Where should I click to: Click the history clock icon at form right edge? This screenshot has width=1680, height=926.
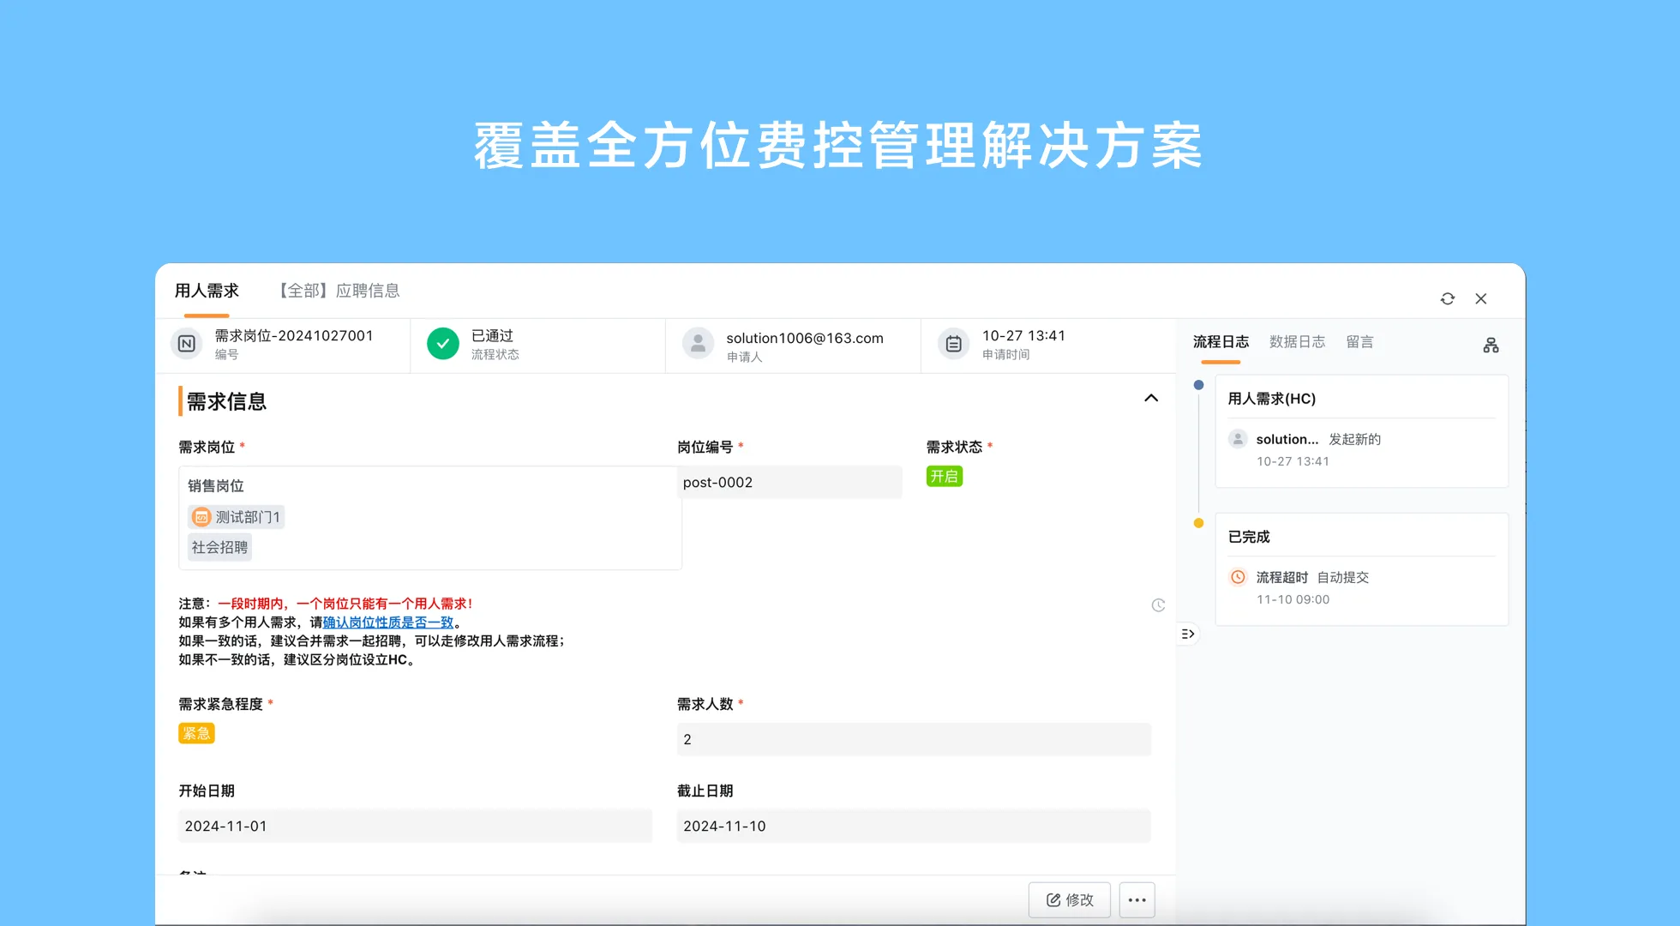tap(1158, 605)
